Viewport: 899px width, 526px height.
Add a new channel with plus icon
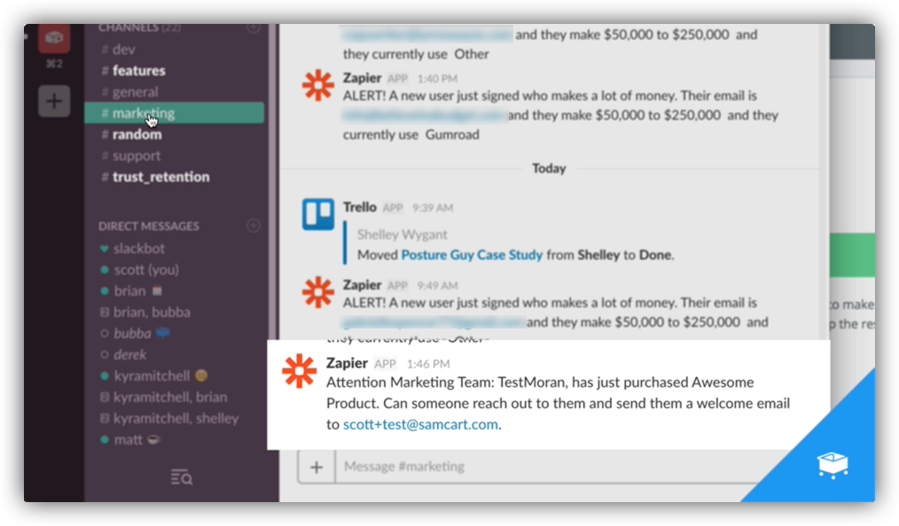(254, 27)
